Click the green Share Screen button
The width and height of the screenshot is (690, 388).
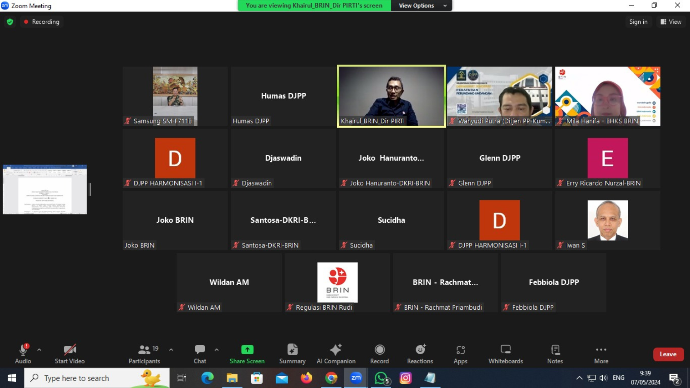click(x=247, y=354)
